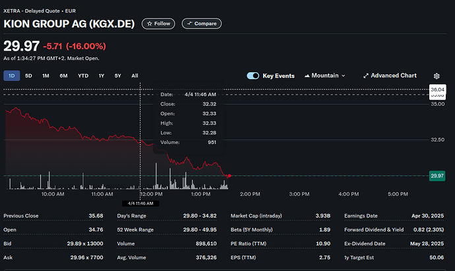Click the Previous Close value 35.68
This screenshot has height=271, width=455.
96,216
